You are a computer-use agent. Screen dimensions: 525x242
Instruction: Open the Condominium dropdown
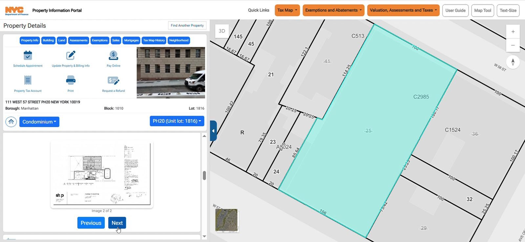pyautogui.click(x=39, y=122)
